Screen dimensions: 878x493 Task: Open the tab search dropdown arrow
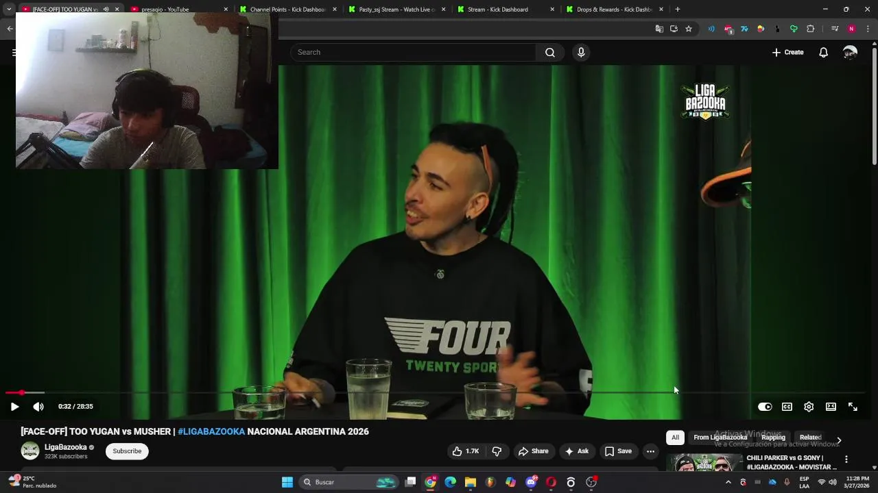click(x=8, y=10)
